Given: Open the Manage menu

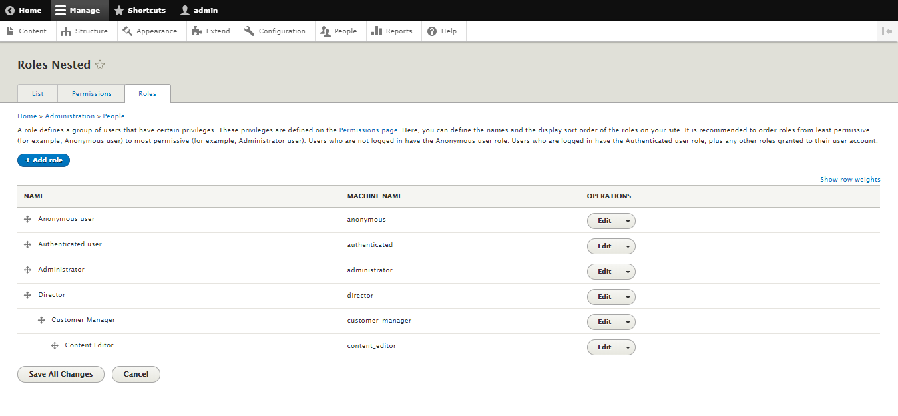Looking at the screenshot, I should coord(79,10).
